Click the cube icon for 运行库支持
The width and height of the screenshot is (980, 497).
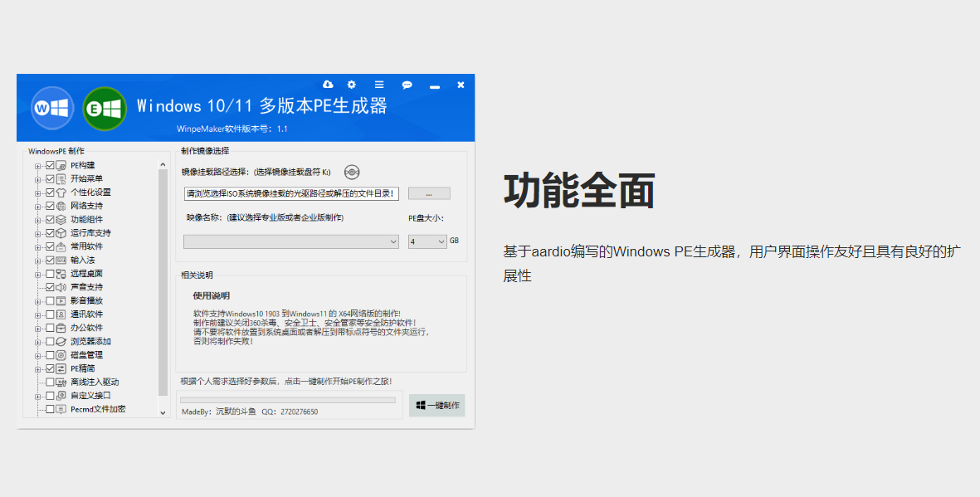click(x=61, y=233)
